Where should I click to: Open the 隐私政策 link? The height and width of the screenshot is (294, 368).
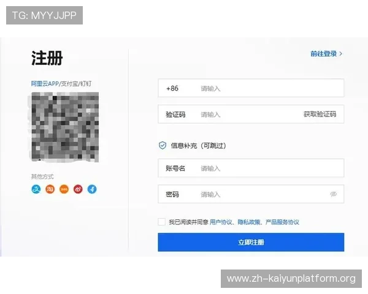(249, 222)
